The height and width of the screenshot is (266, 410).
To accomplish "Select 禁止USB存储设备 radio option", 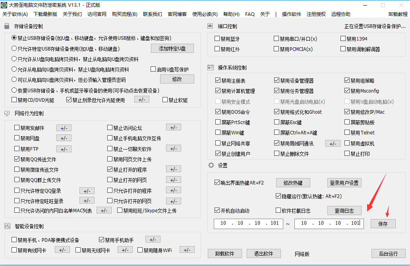I will pos(14,38).
